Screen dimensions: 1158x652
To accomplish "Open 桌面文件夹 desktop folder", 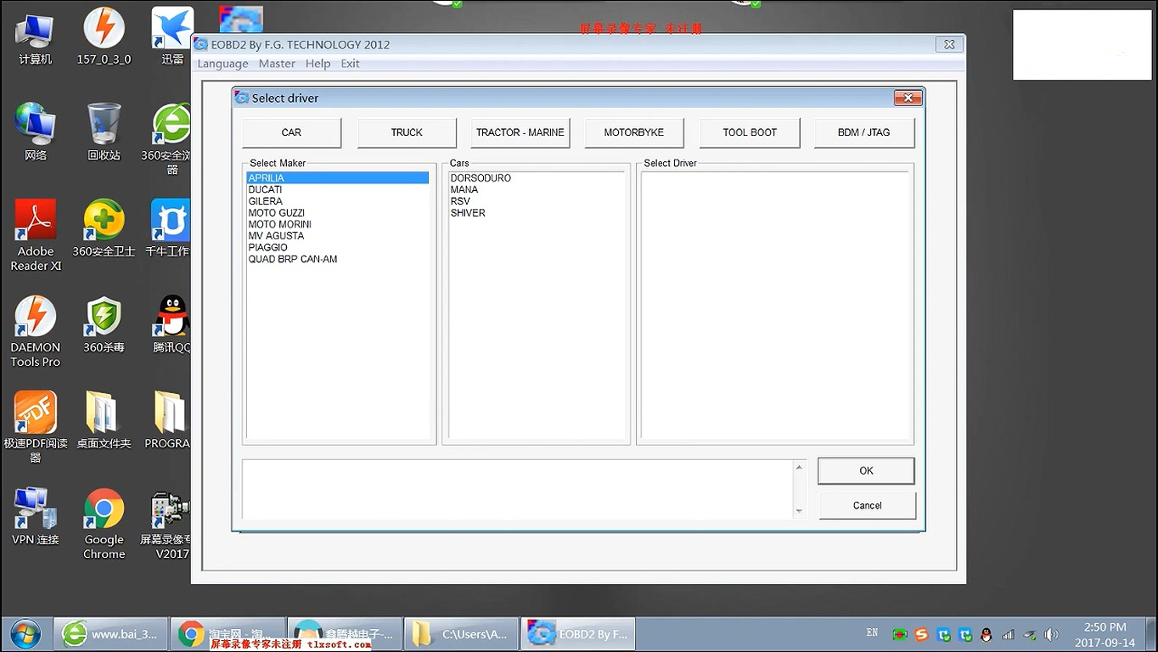I will pyautogui.click(x=104, y=420).
